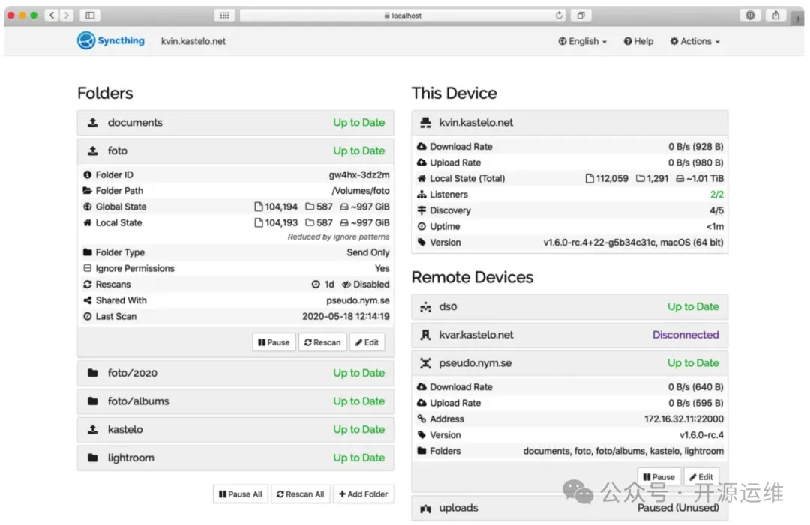Collapse the pseudo.nym.se device panel
The width and height of the screenshot is (810, 525).
pos(570,363)
